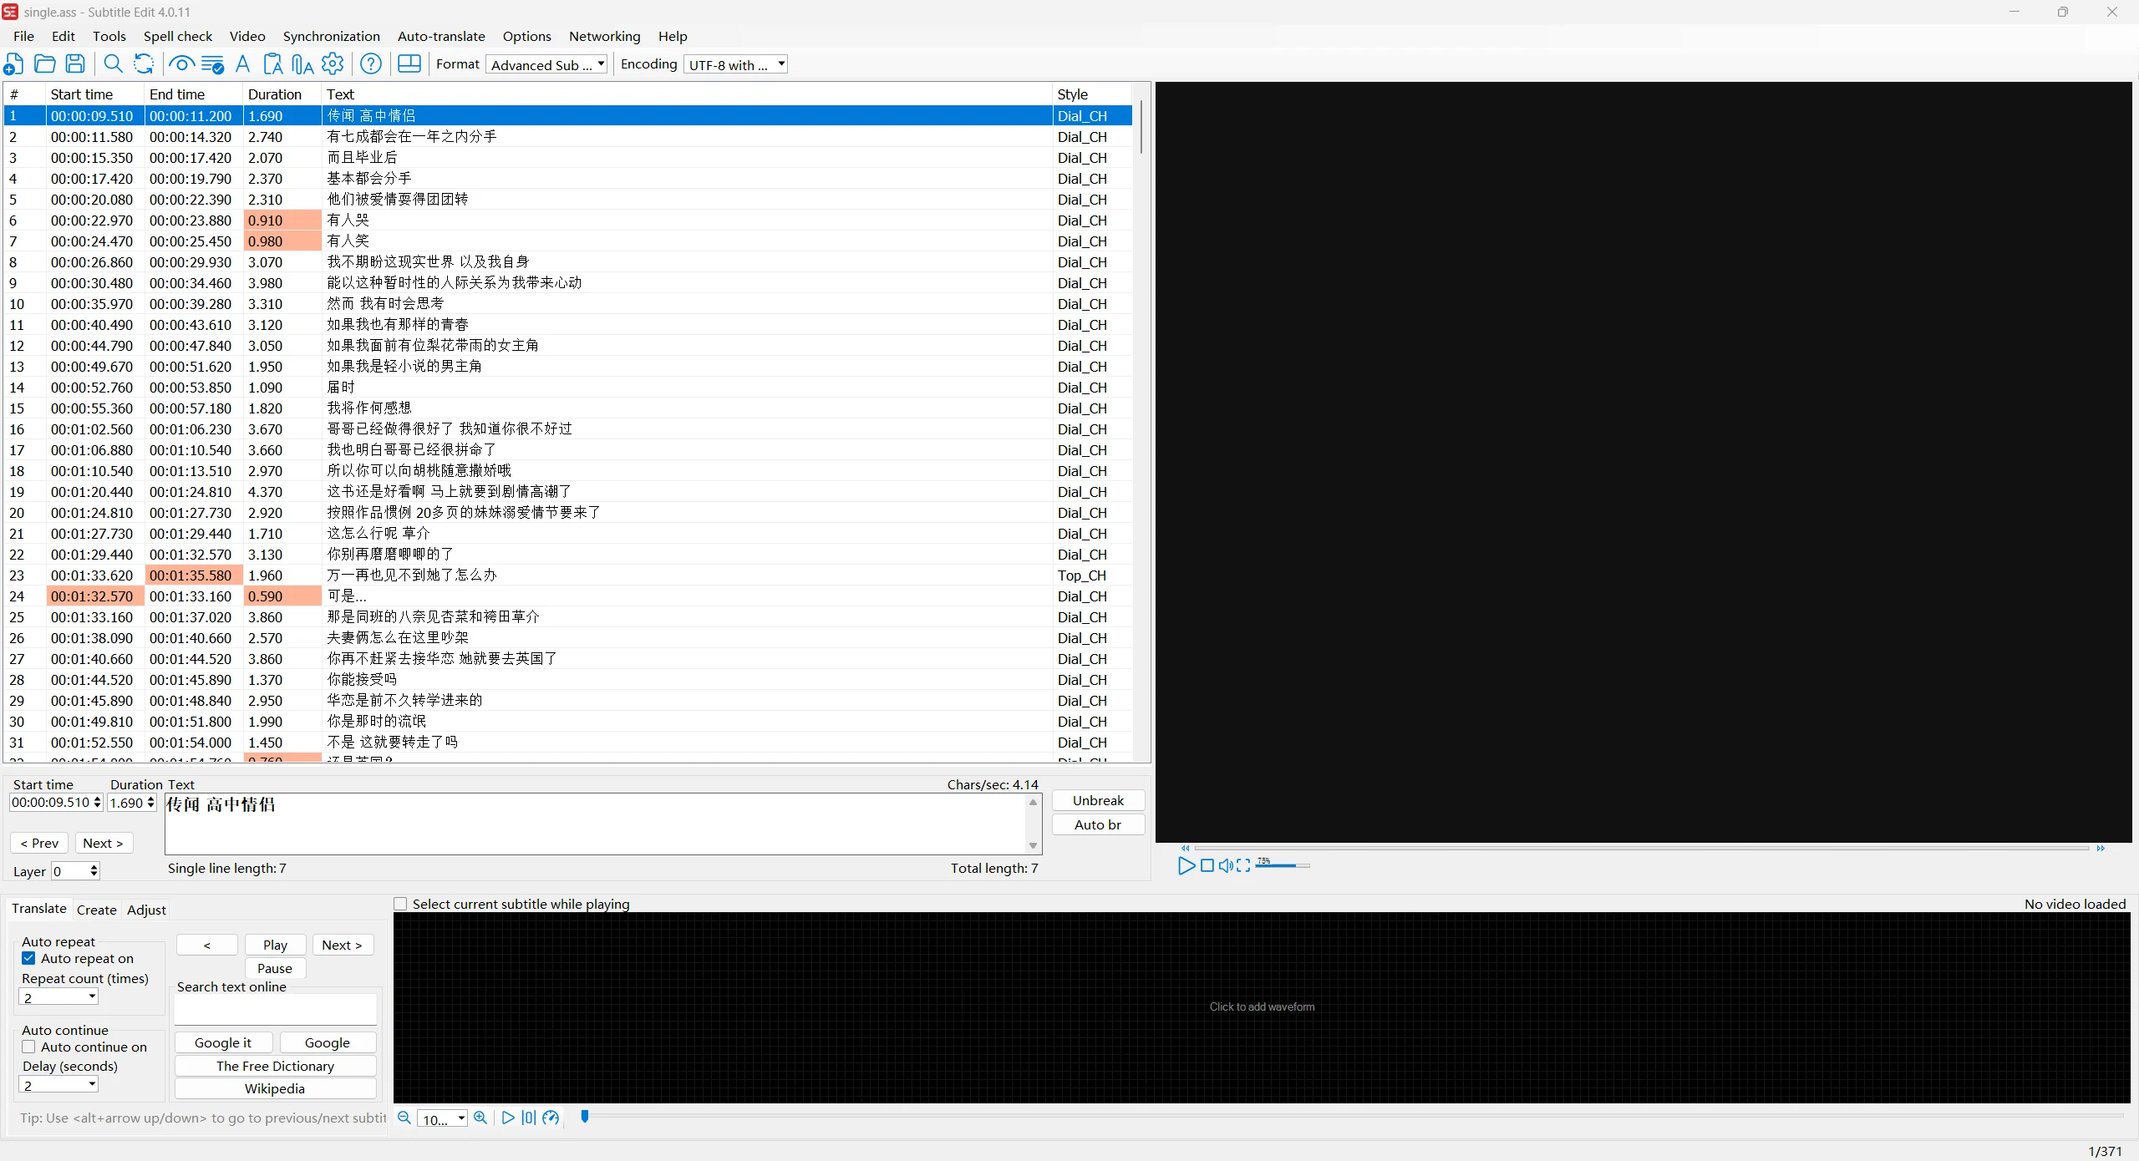Viewport: 2139px width, 1161px height.
Task: Enable the Auto continue on checkbox
Action: [29, 1047]
